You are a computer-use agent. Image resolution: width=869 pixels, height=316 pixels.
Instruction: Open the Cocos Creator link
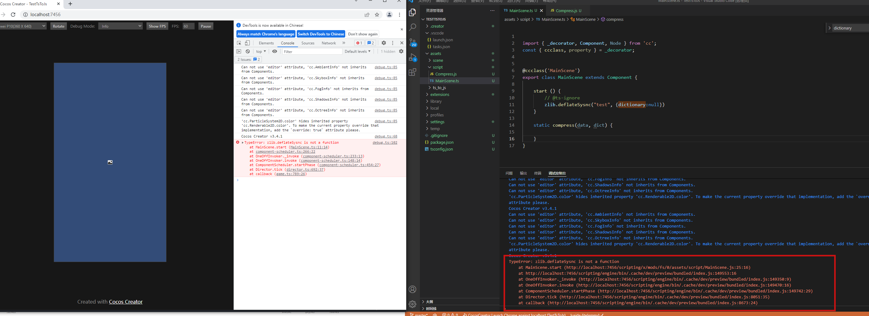pos(125,302)
